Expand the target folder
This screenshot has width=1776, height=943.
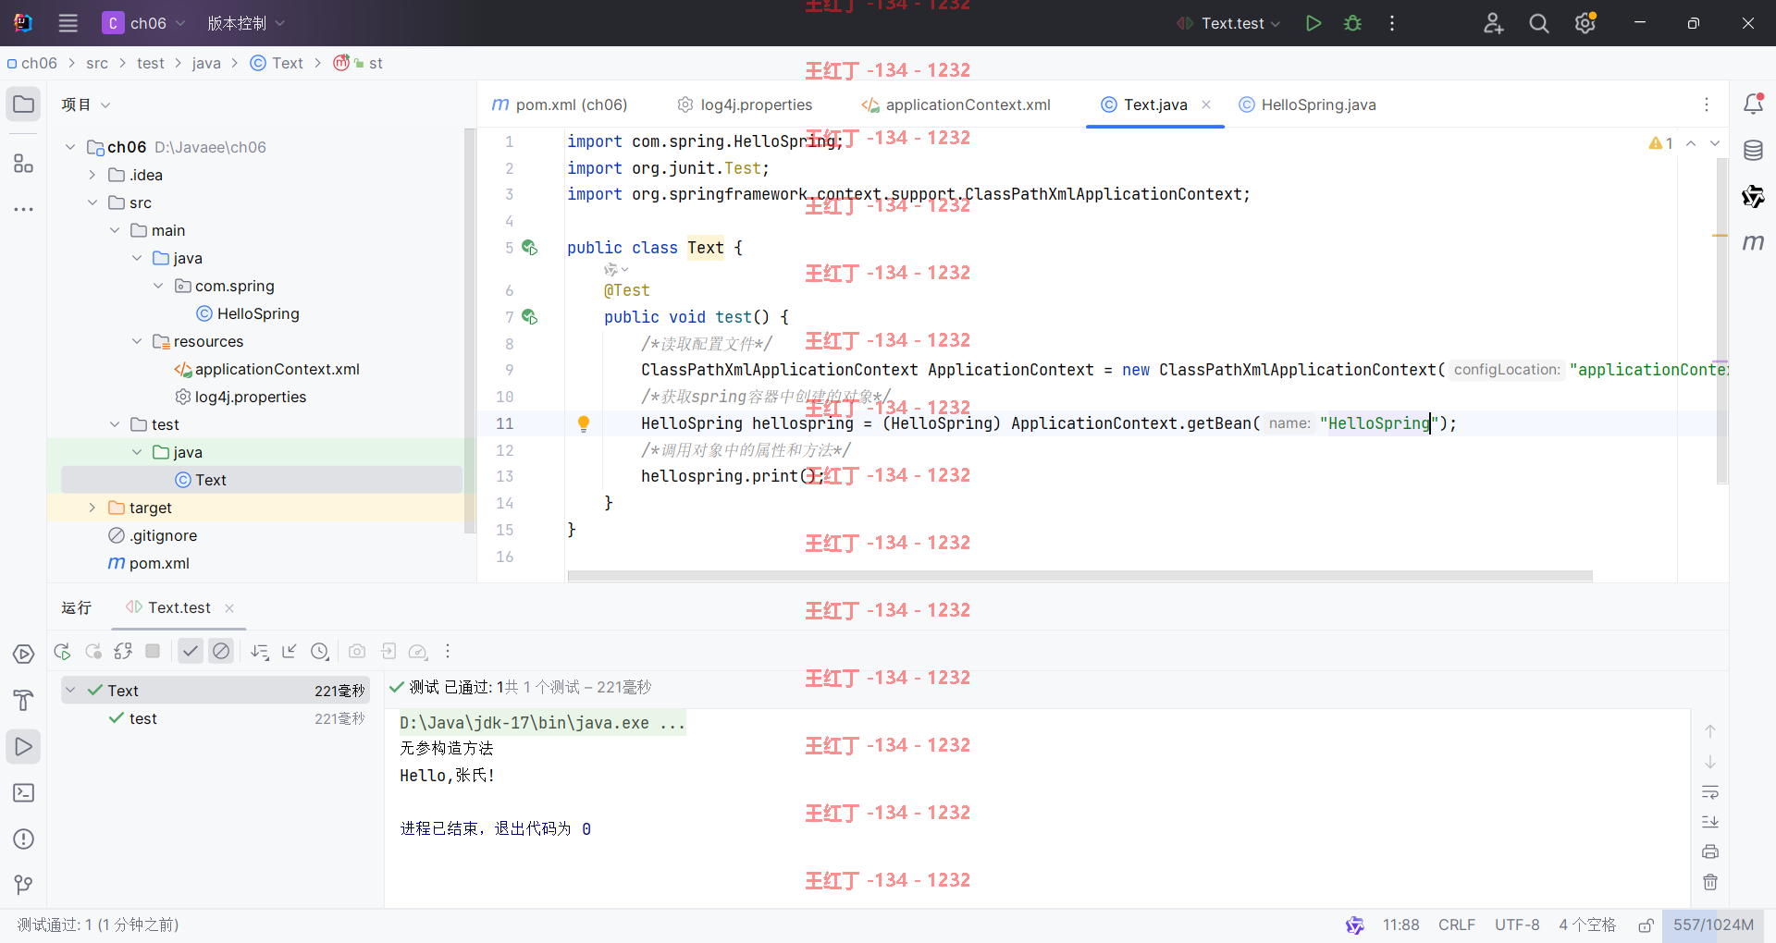pos(92,508)
